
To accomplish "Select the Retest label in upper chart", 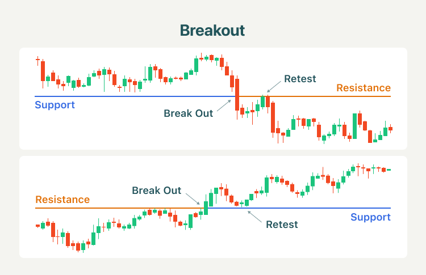I will (x=300, y=79).
